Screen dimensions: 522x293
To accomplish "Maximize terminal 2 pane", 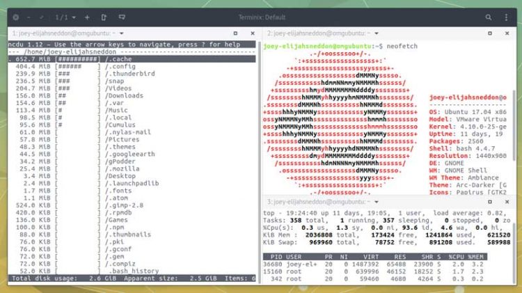I will [490, 33].
